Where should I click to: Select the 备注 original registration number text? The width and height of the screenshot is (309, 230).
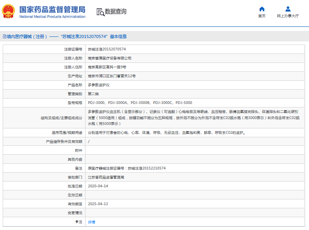(127, 168)
